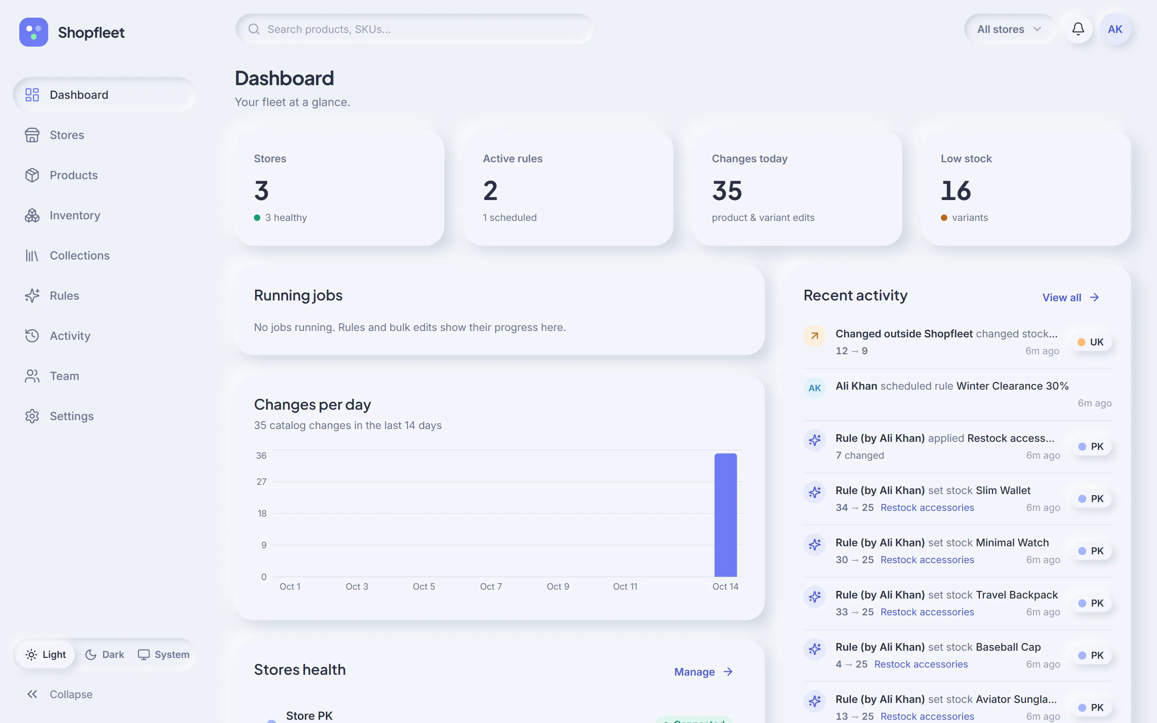This screenshot has width=1157, height=723.
Task: Click the Winter Clearance 30% rule name
Action: tap(1012, 386)
